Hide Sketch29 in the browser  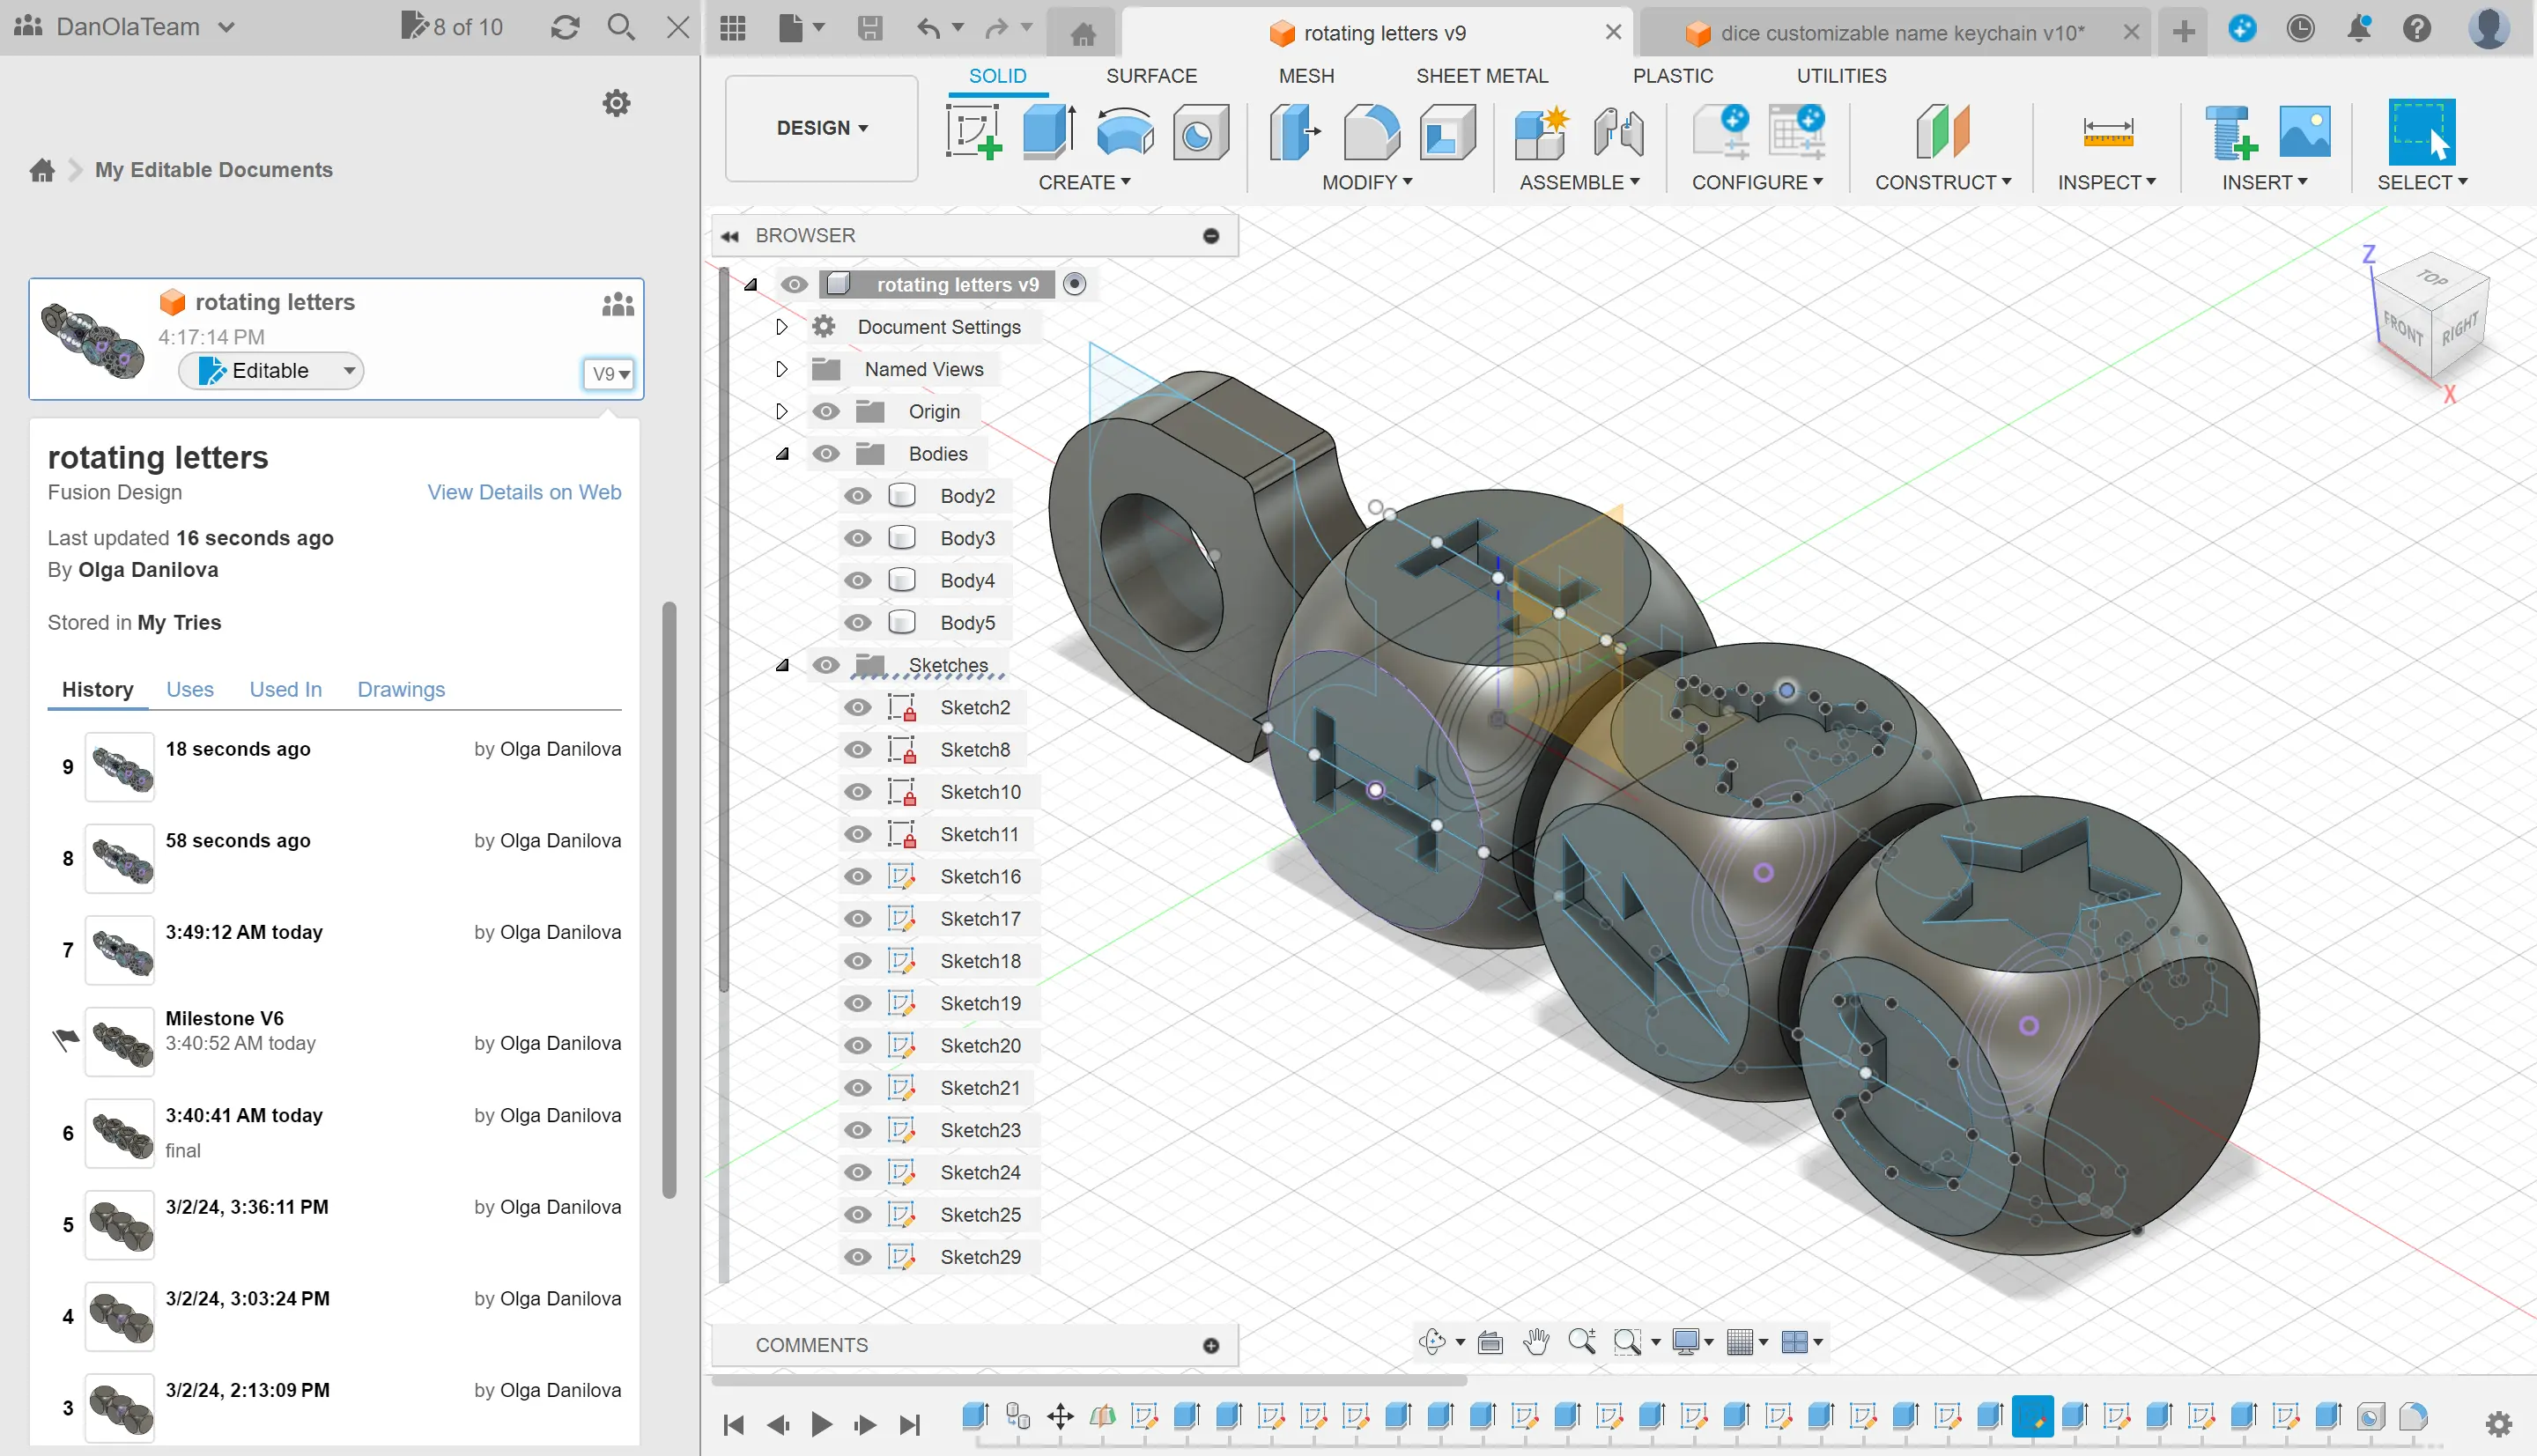857,1257
